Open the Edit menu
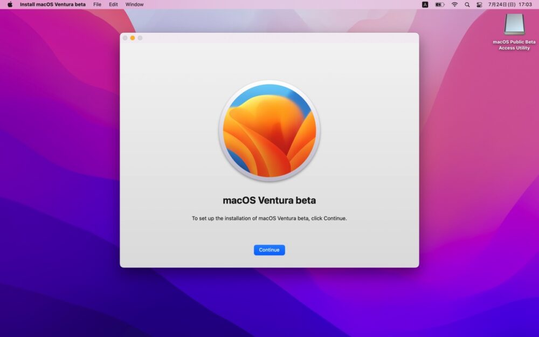539x337 pixels. (113, 4)
